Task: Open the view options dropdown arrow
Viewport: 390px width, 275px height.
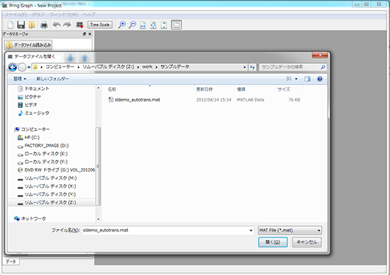Action: pos(296,79)
